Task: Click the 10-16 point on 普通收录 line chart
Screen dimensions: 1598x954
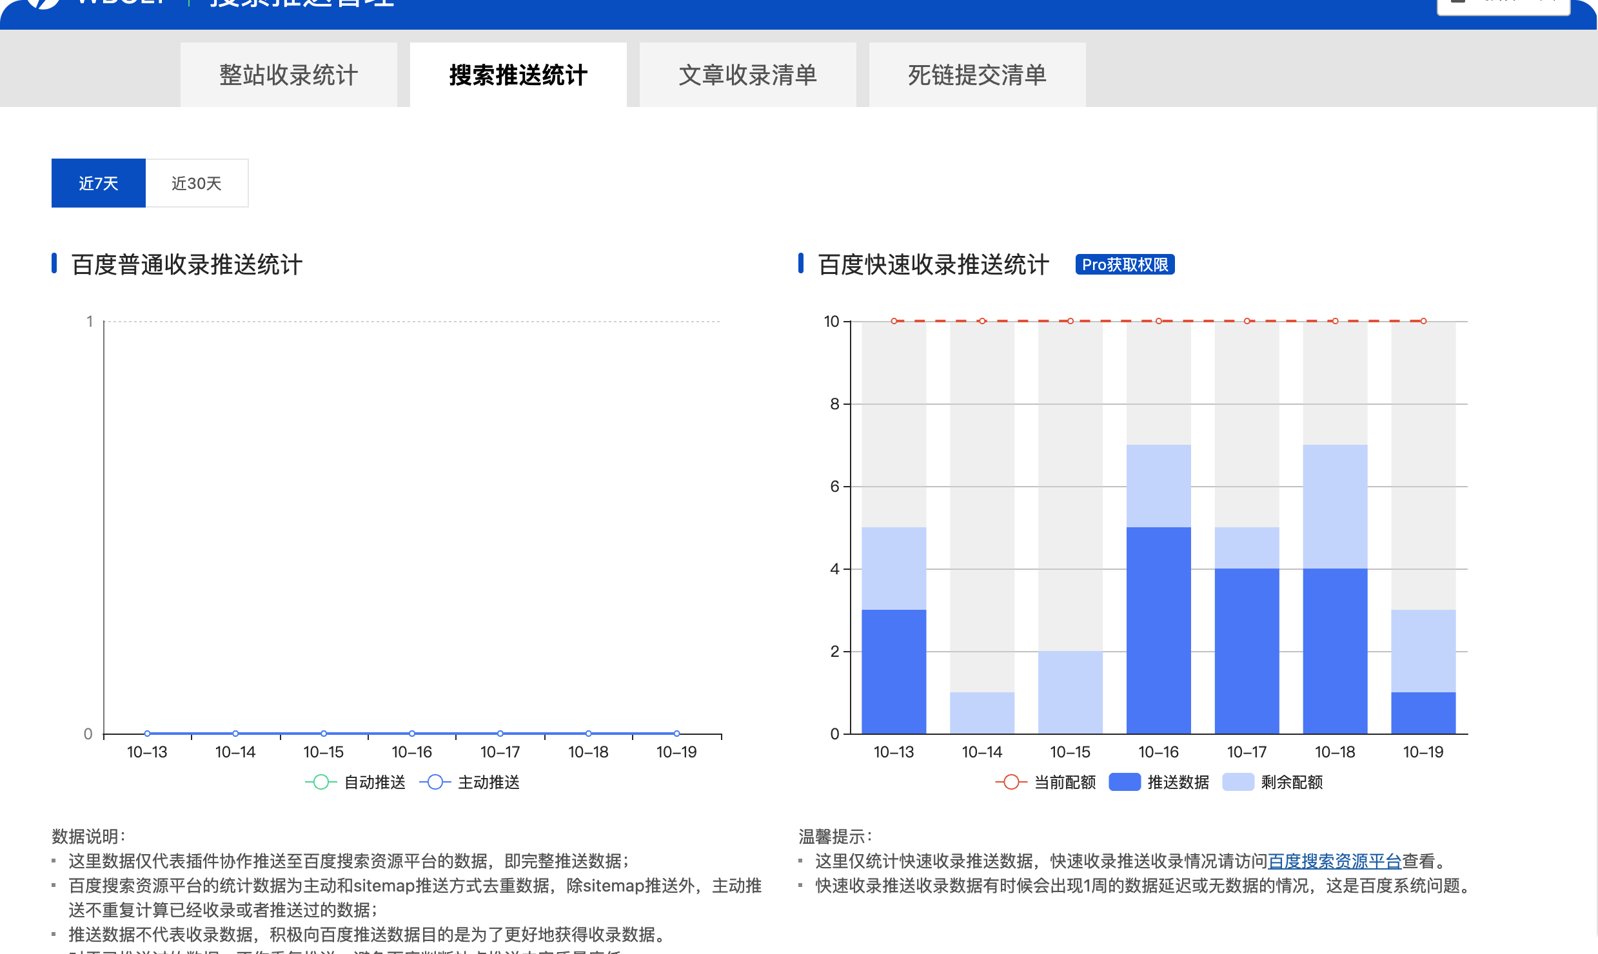Action: click(x=412, y=734)
